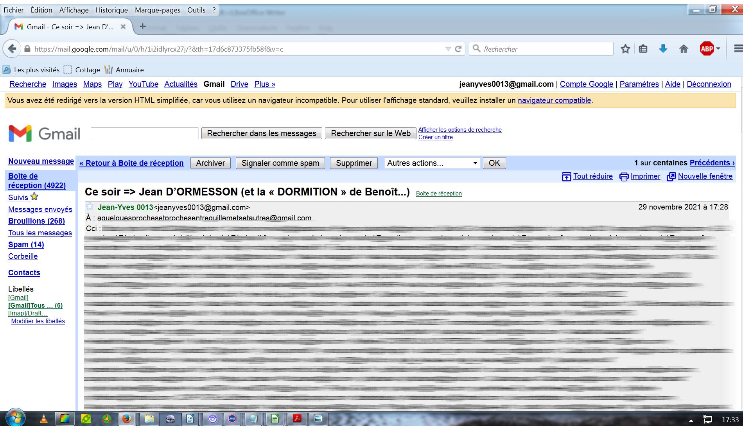
Task: Go to Google Images link
Action: (65, 84)
